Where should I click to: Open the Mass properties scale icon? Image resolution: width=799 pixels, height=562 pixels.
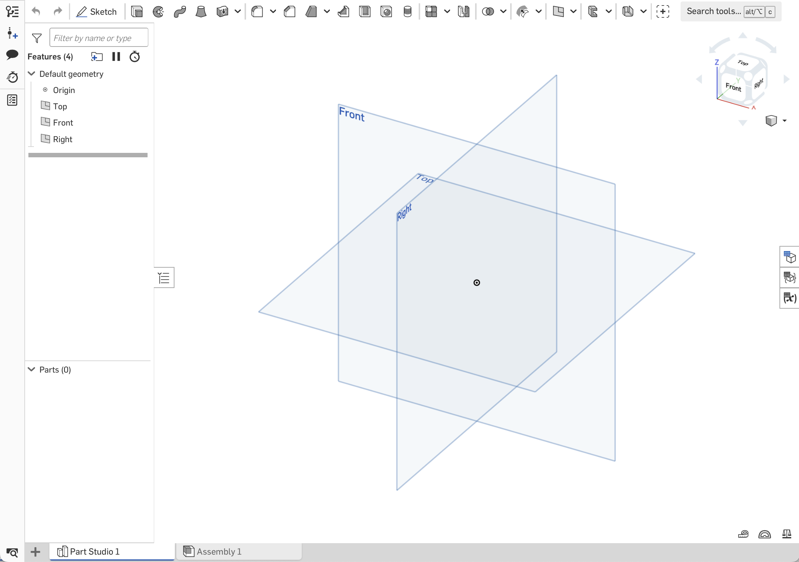coord(787,534)
